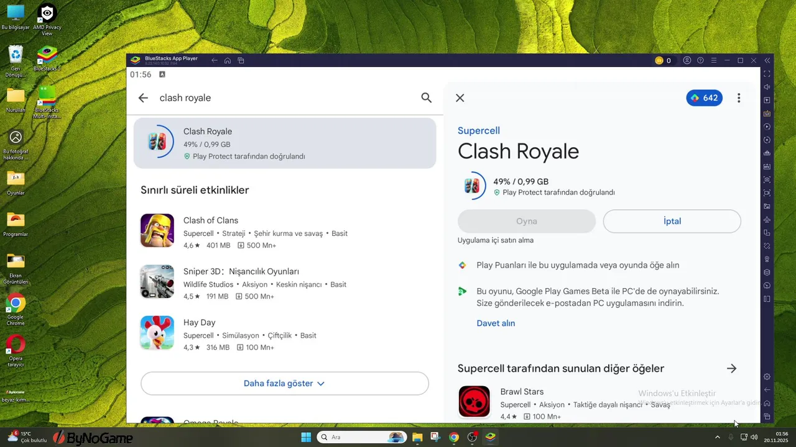Open the BlueStacks coin balance
796x447 pixels.
tap(663, 60)
